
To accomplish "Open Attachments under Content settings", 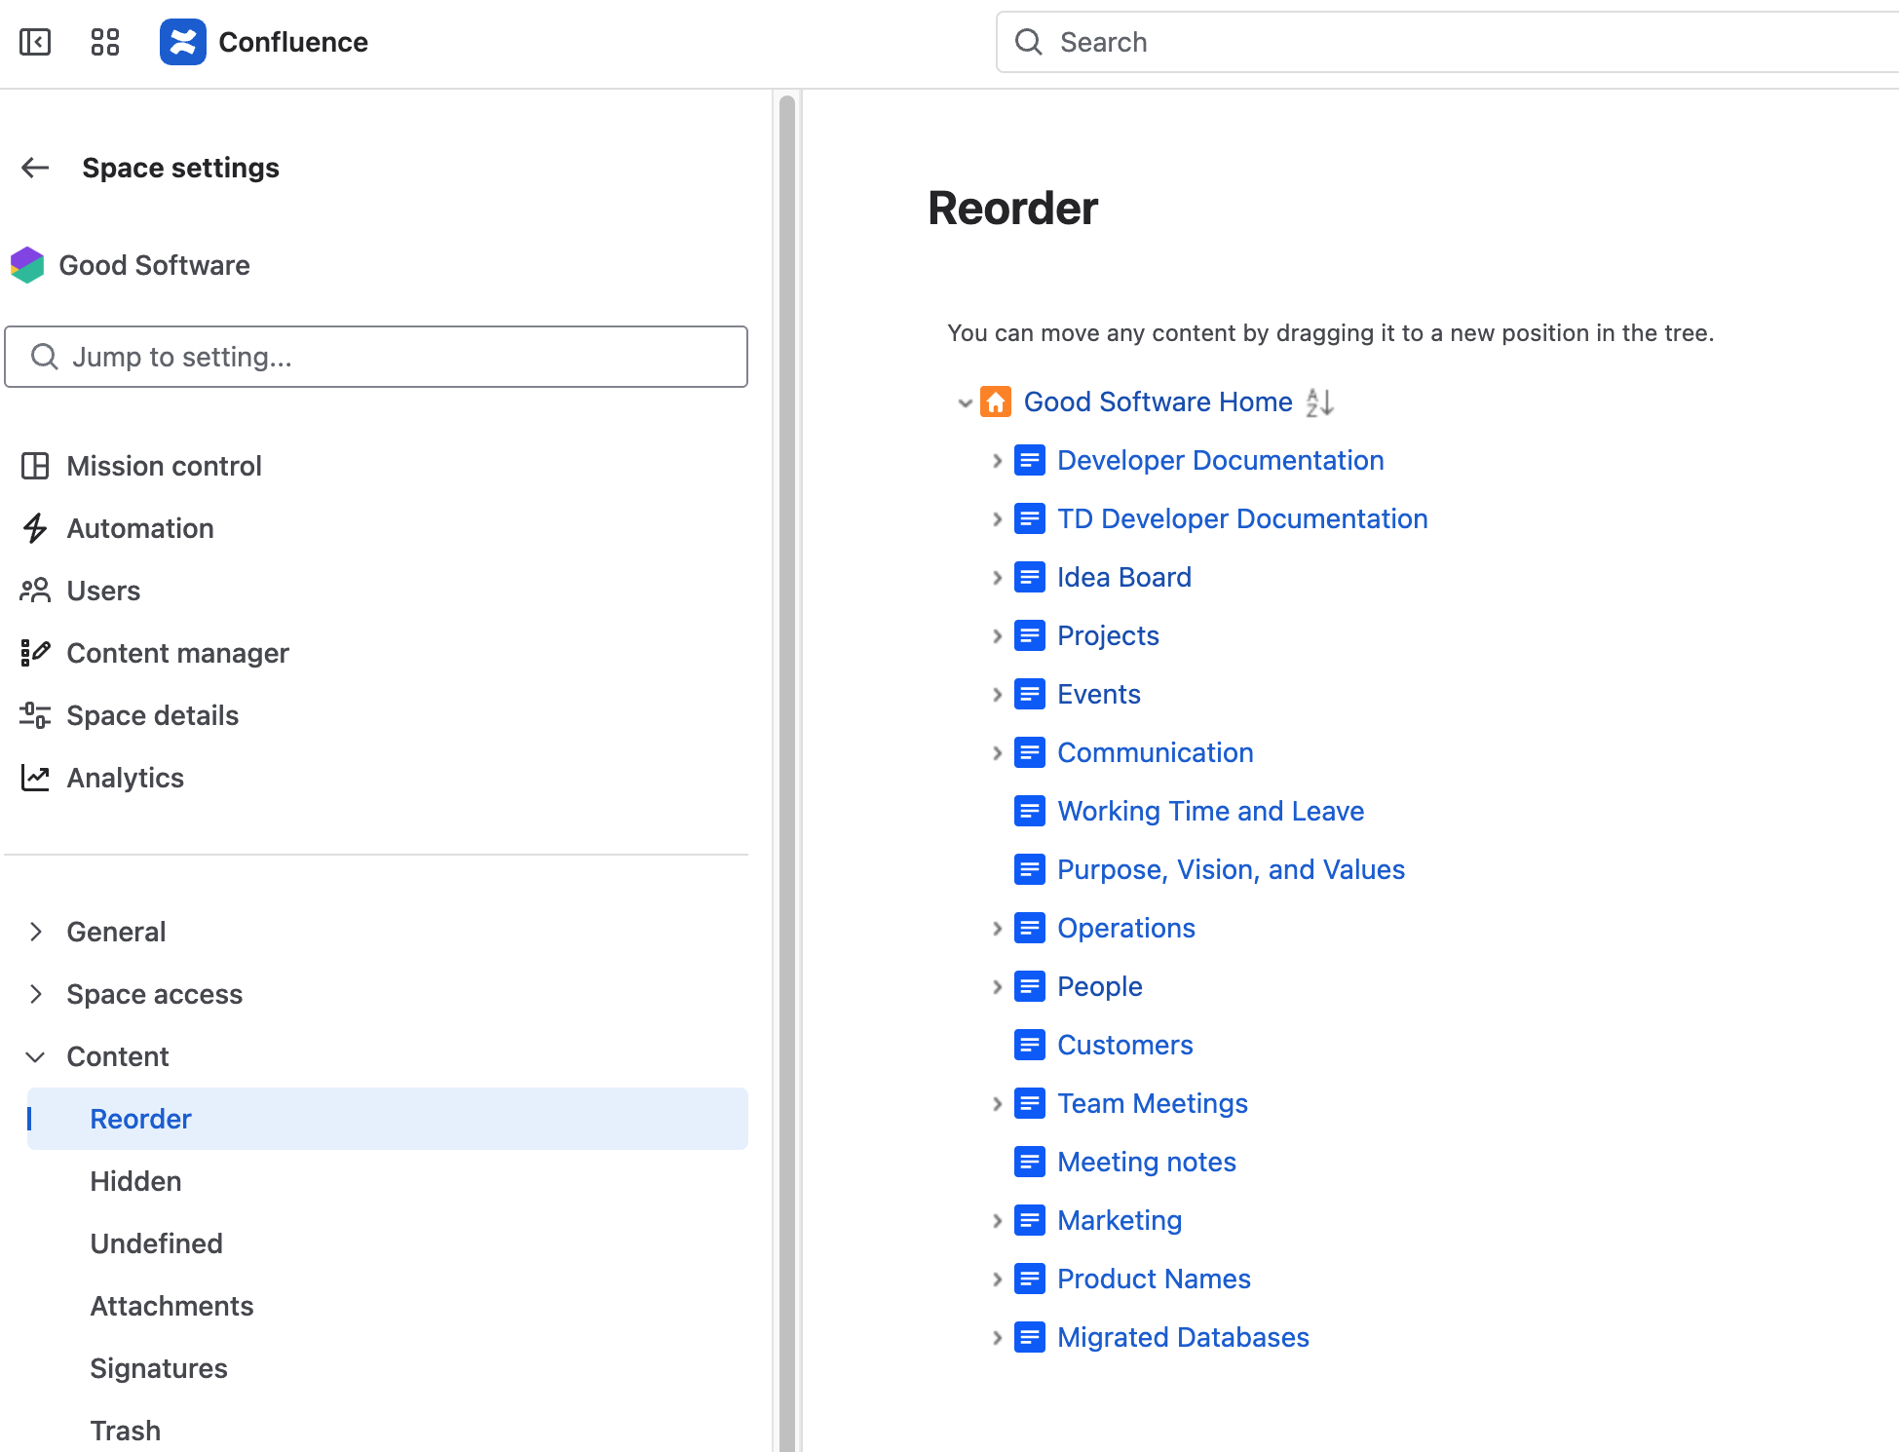I will 171,1306.
